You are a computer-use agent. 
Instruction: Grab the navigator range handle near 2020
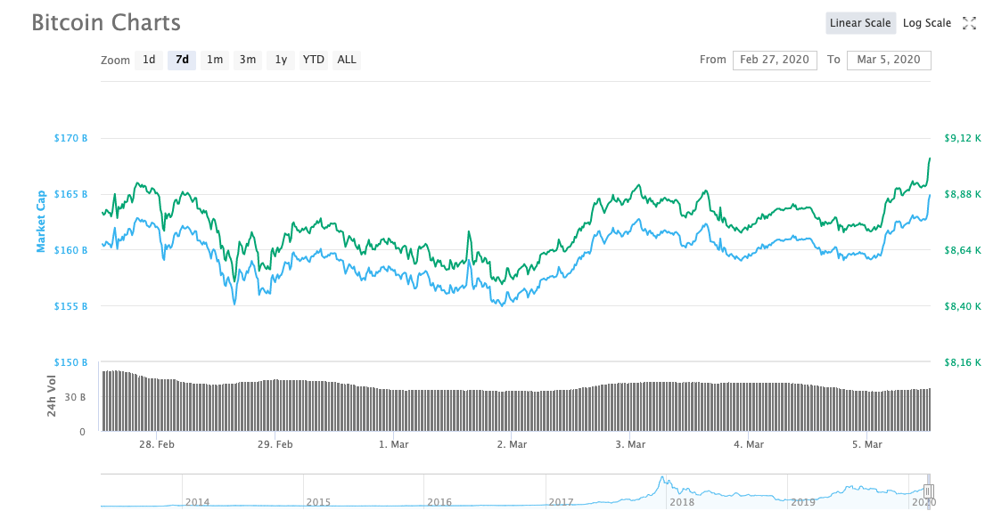pyautogui.click(x=929, y=491)
